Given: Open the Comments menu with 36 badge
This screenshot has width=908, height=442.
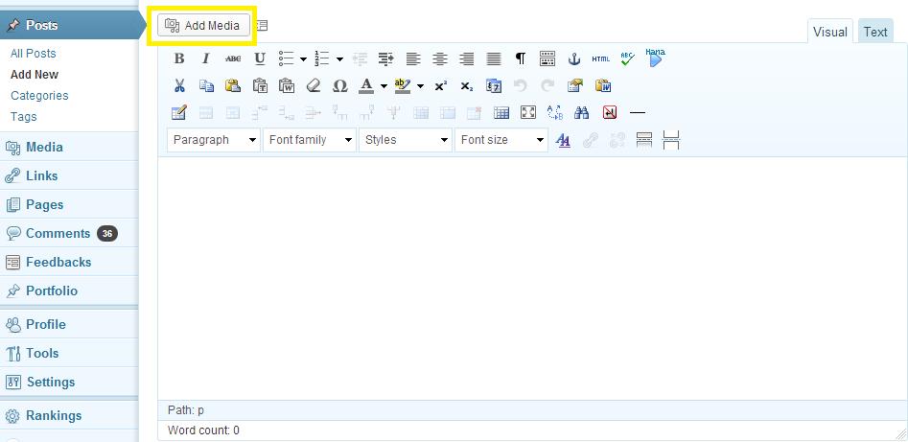Looking at the screenshot, I should pos(69,233).
